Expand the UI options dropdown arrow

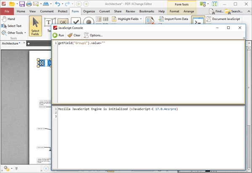tap(208, 4)
